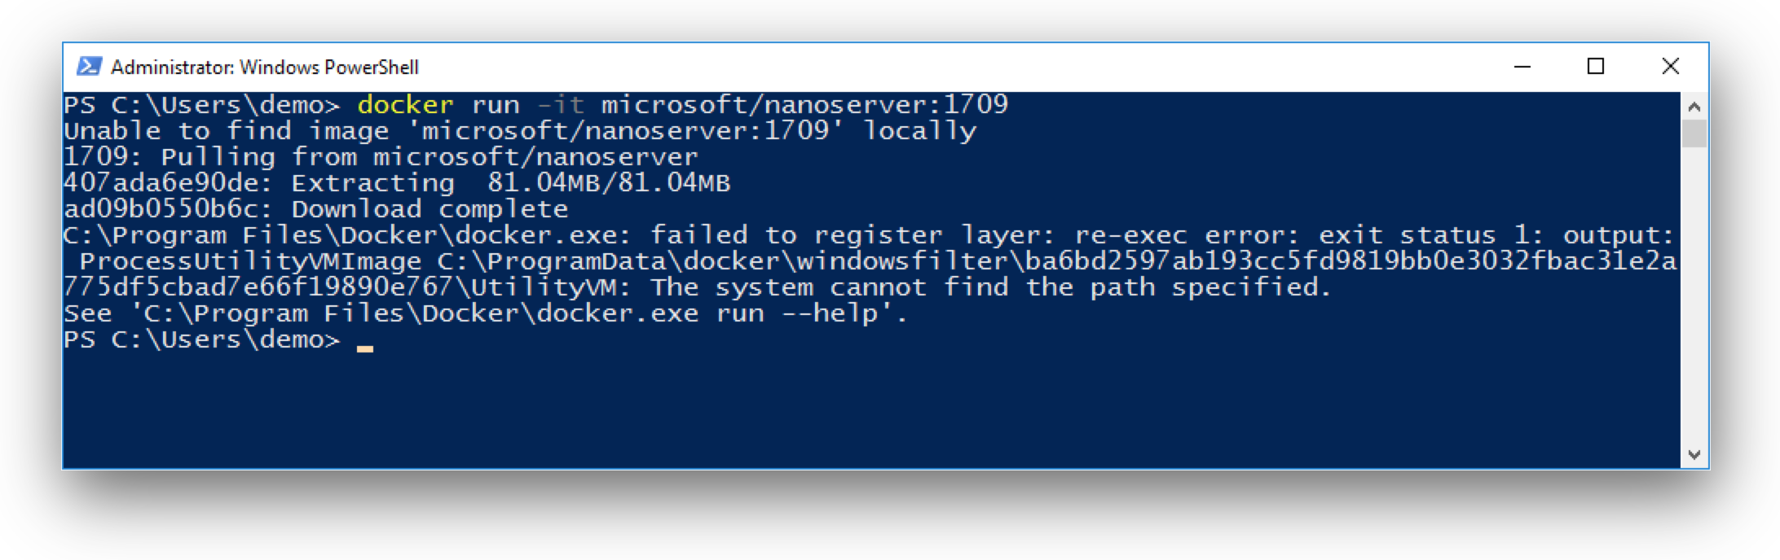
Task: Click the 'docker.exe run --help' hint line
Action: pyautogui.click(x=486, y=313)
